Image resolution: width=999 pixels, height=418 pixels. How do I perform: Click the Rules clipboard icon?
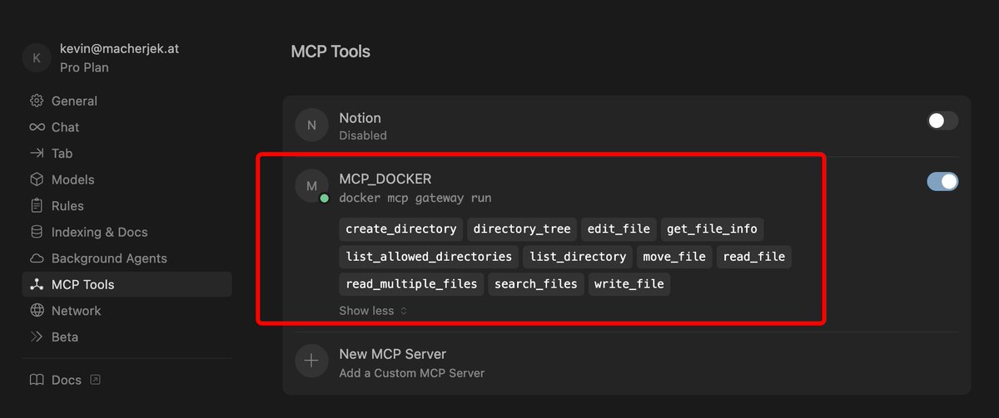[37, 206]
